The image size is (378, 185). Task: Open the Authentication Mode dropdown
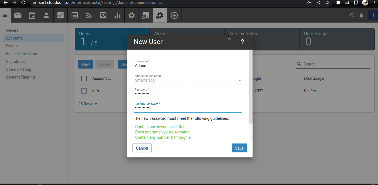239,80
